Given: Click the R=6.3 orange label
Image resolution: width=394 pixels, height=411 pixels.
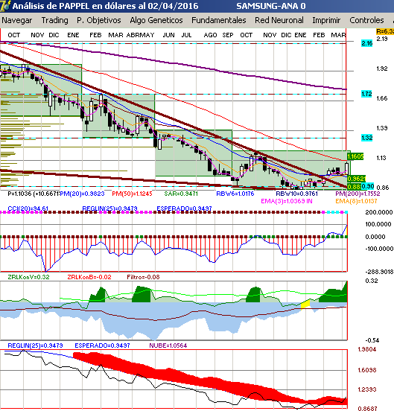Looking at the screenshot, I should pyautogui.click(x=385, y=31).
